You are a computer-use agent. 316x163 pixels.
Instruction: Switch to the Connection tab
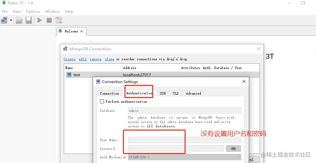pos(109,93)
